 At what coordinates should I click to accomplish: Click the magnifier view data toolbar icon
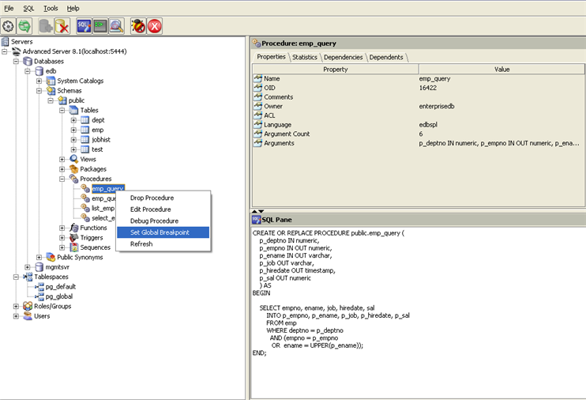pos(116,26)
